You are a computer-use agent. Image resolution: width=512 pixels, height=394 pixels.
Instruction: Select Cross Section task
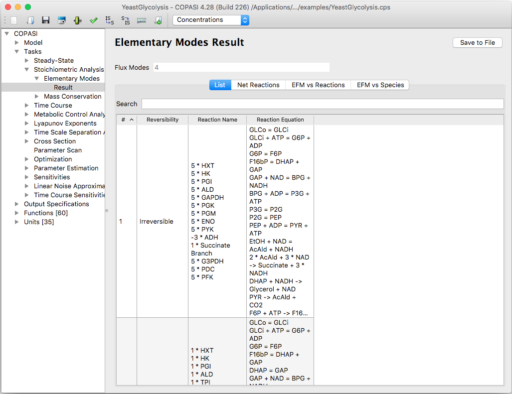(55, 141)
